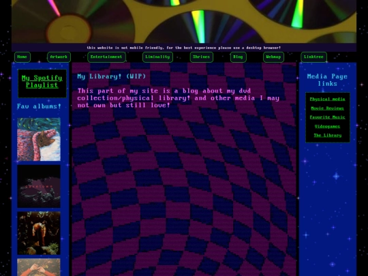
Task: Open the Movie Reviews link
Action: pos(327,108)
